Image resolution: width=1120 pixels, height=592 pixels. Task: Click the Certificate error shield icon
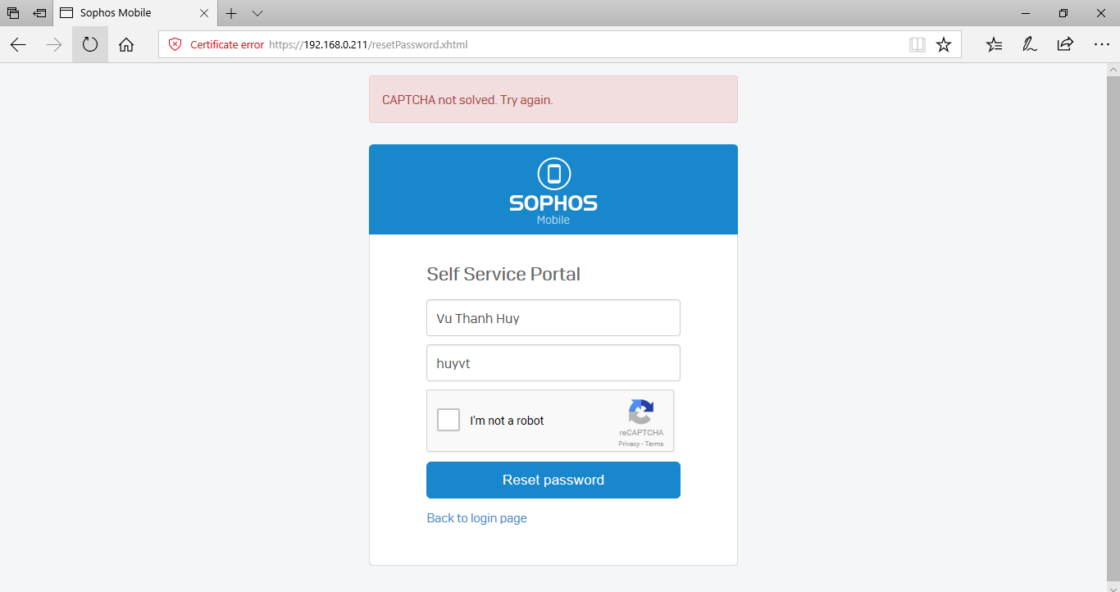point(175,44)
